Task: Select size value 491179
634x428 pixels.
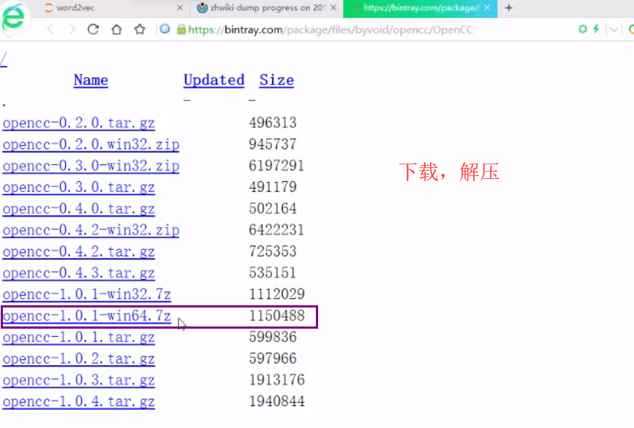Action: coord(273,186)
